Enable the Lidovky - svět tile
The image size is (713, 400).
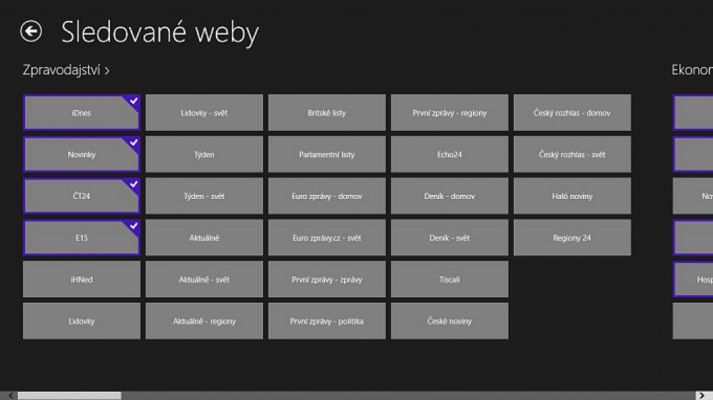(x=204, y=113)
